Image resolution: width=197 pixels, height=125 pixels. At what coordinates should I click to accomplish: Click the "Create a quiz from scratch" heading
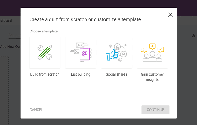coord(85,19)
